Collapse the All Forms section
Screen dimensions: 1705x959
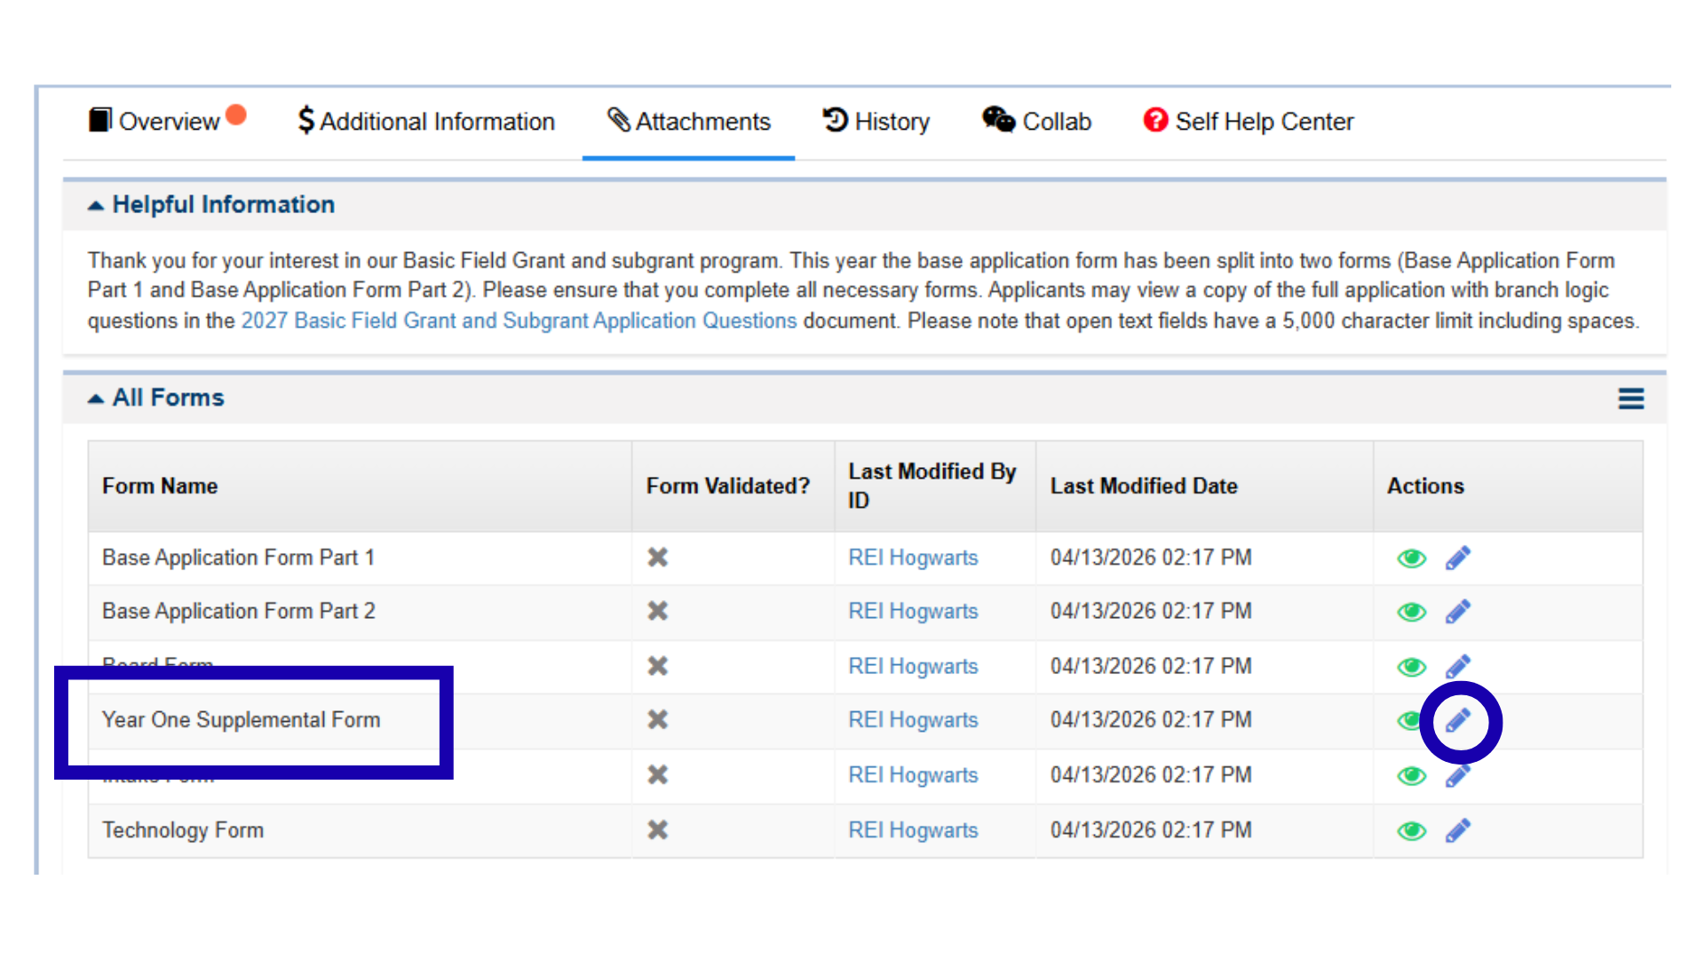(96, 399)
